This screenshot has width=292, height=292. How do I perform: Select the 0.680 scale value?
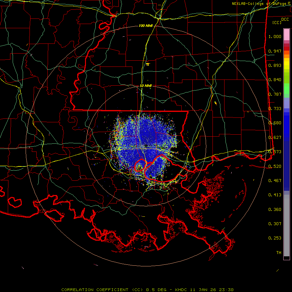(275, 123)
